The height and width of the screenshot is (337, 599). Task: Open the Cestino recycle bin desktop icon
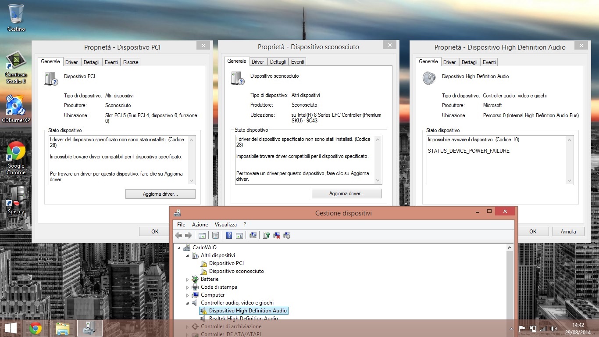pyautogui.click(x=16, y=18)
